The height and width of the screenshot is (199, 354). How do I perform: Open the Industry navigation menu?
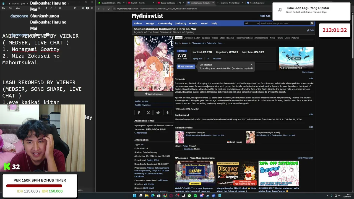(x=181, y=23)
